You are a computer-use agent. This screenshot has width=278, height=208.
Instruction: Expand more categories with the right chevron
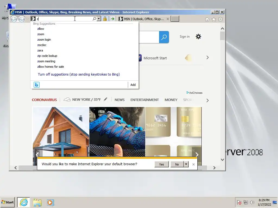click(x=207, y=100)
